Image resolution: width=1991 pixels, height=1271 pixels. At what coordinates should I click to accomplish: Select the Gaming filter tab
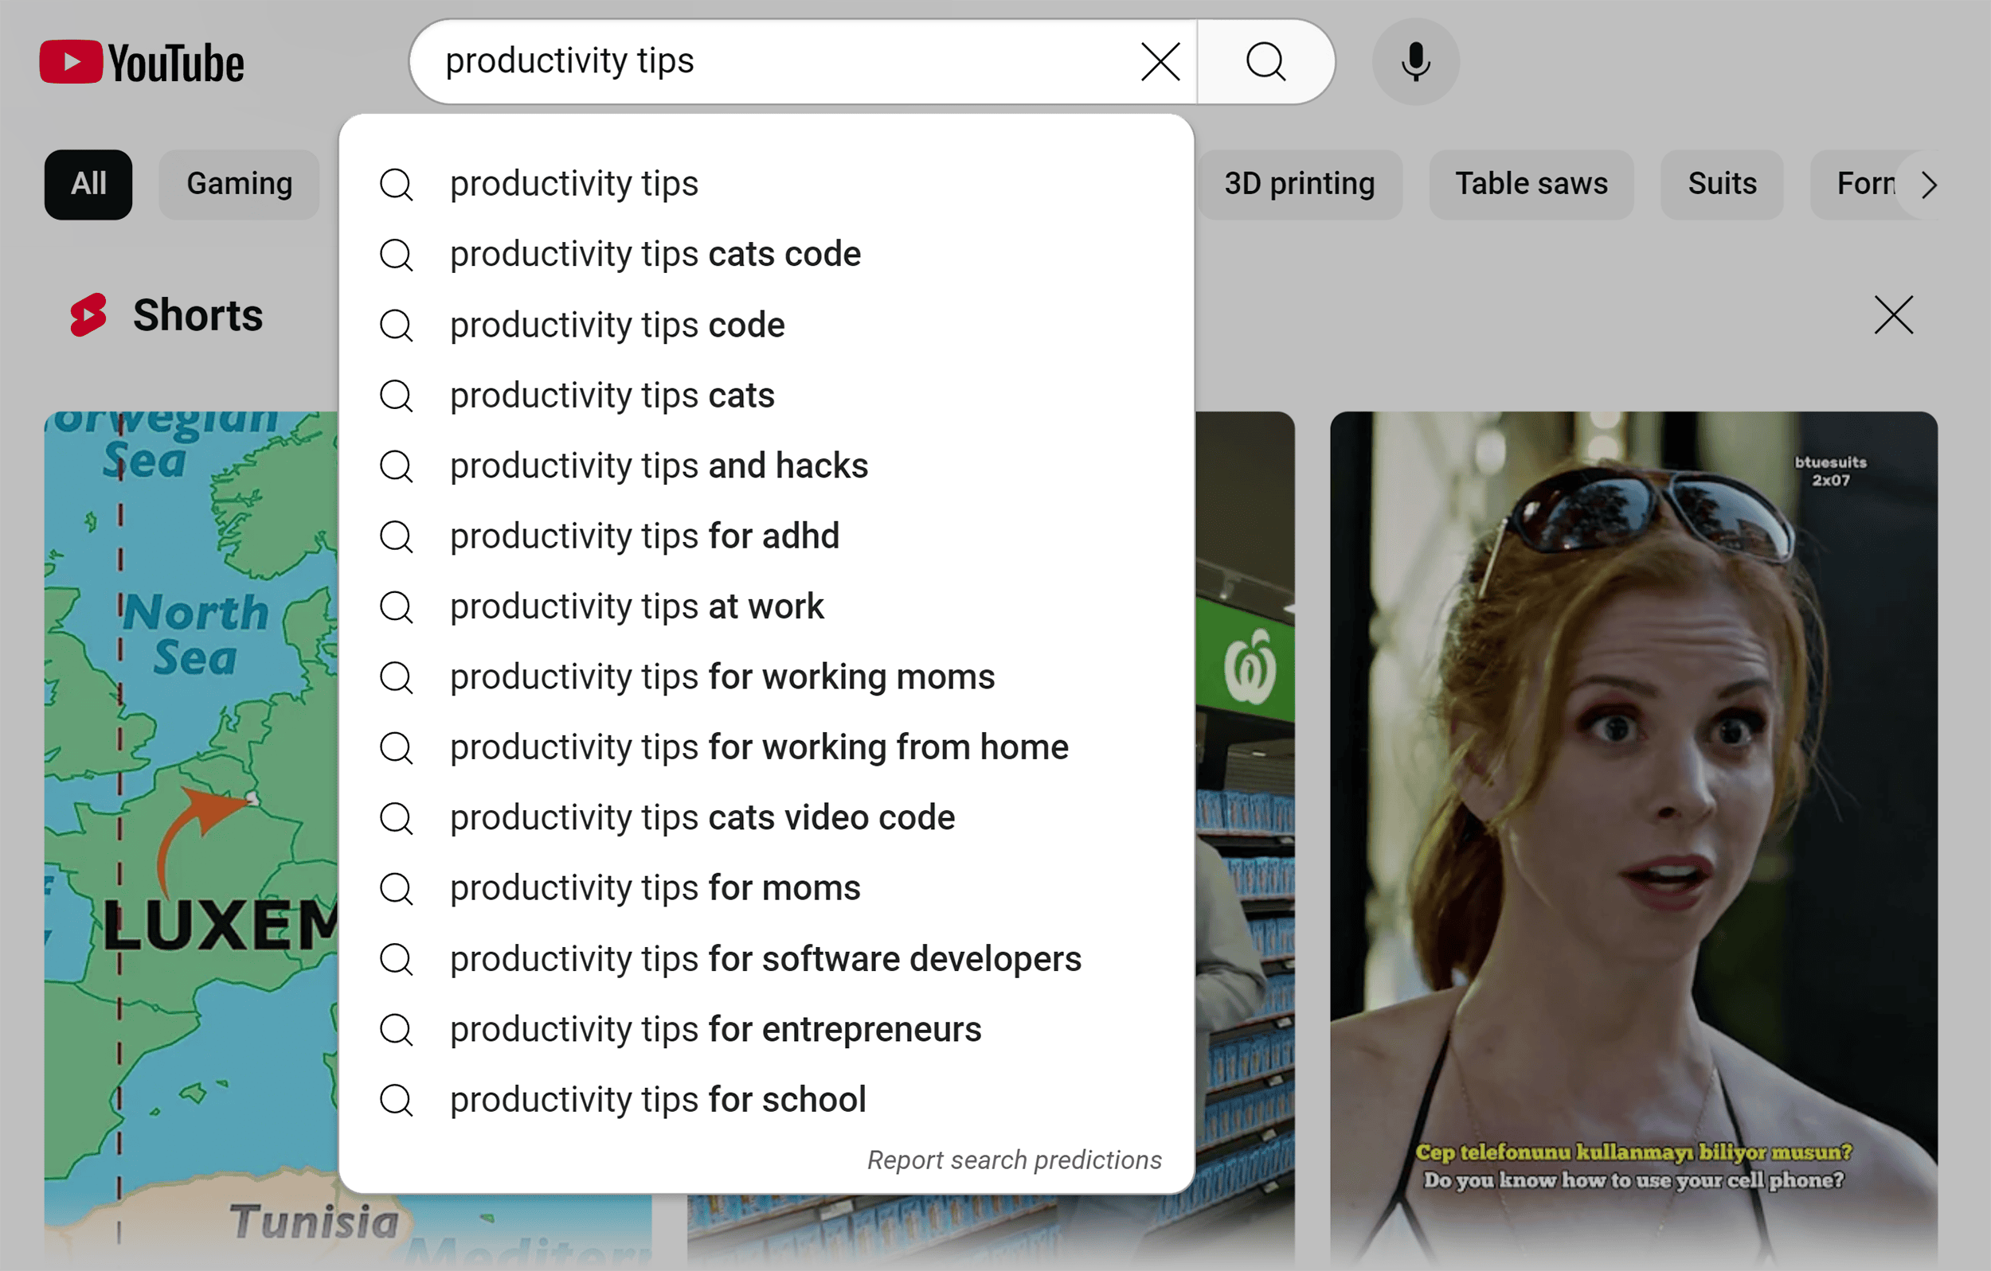[x=240, y=183]
